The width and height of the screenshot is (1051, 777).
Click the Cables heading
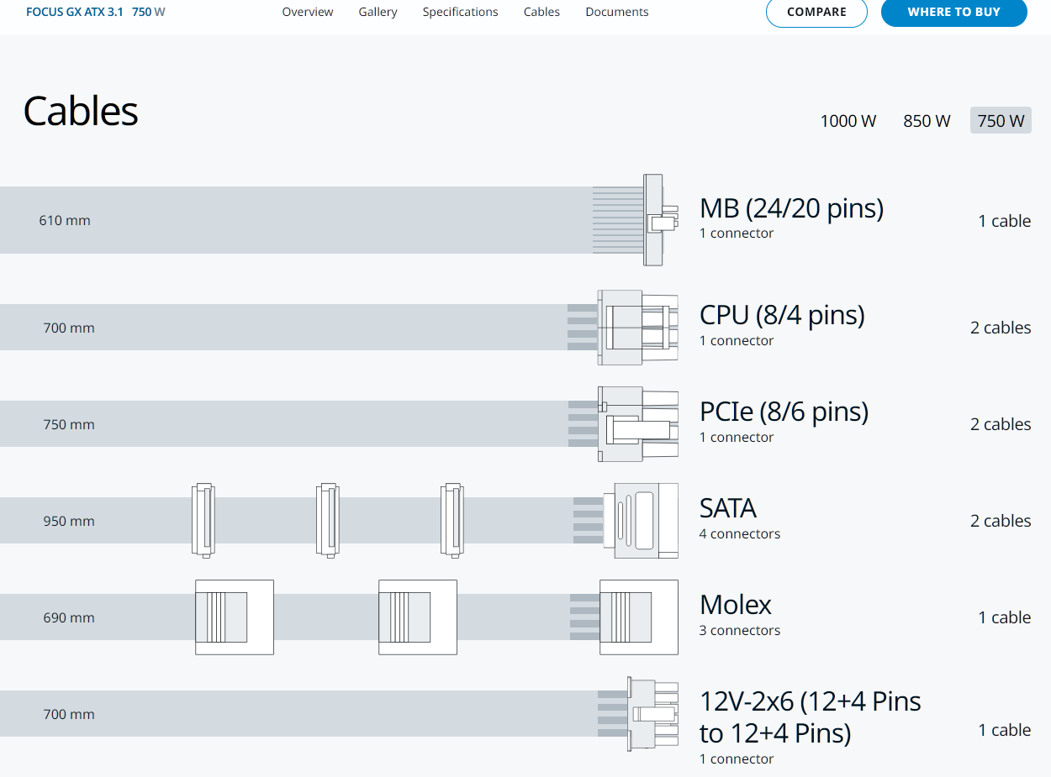81,111
